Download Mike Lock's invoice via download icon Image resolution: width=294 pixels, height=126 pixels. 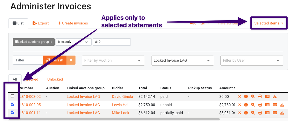point(282,113)
